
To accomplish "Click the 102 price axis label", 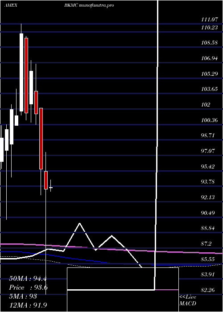I will (x=206, y=105).
